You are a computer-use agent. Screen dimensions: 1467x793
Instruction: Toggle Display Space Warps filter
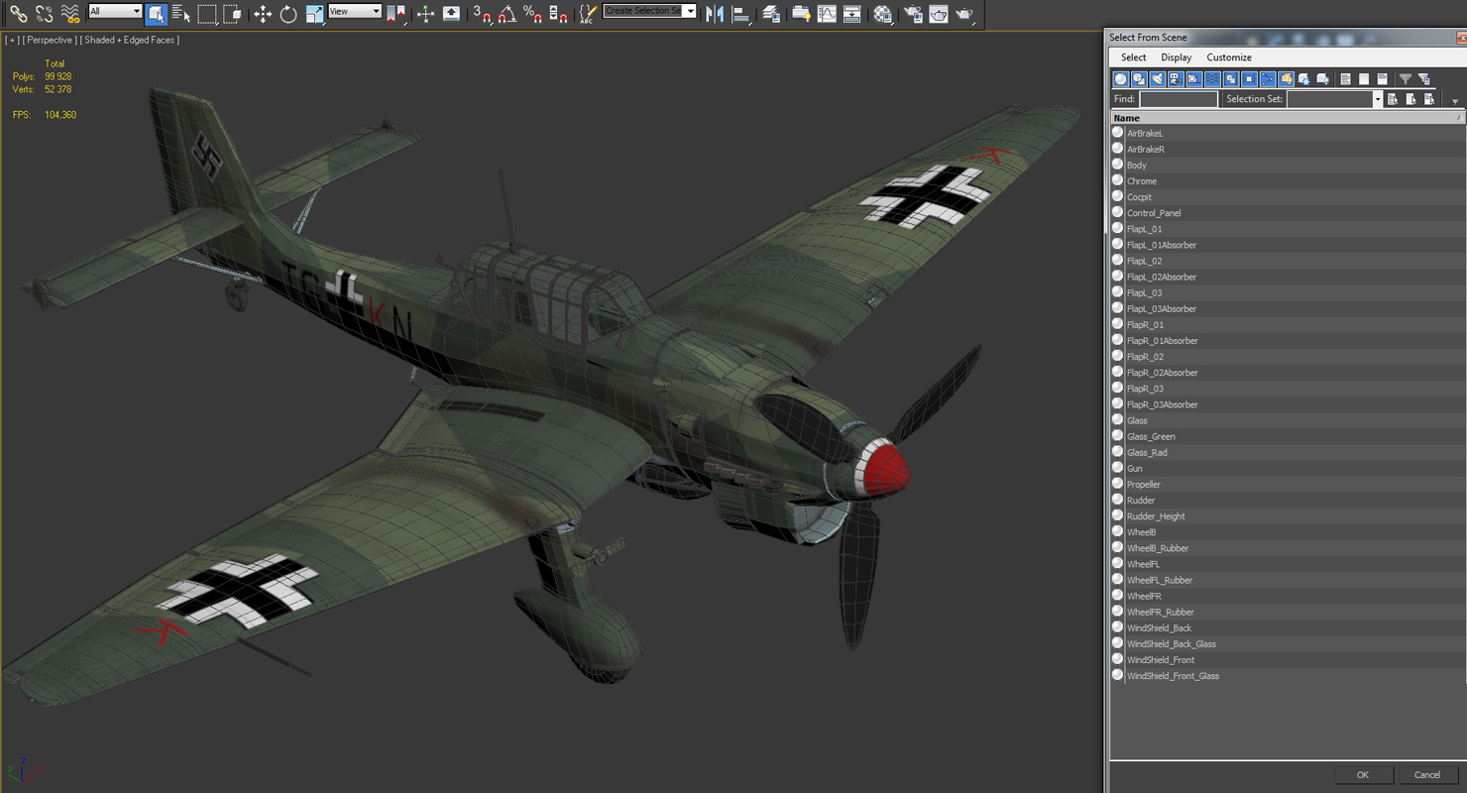click(x=1212, y=79)
